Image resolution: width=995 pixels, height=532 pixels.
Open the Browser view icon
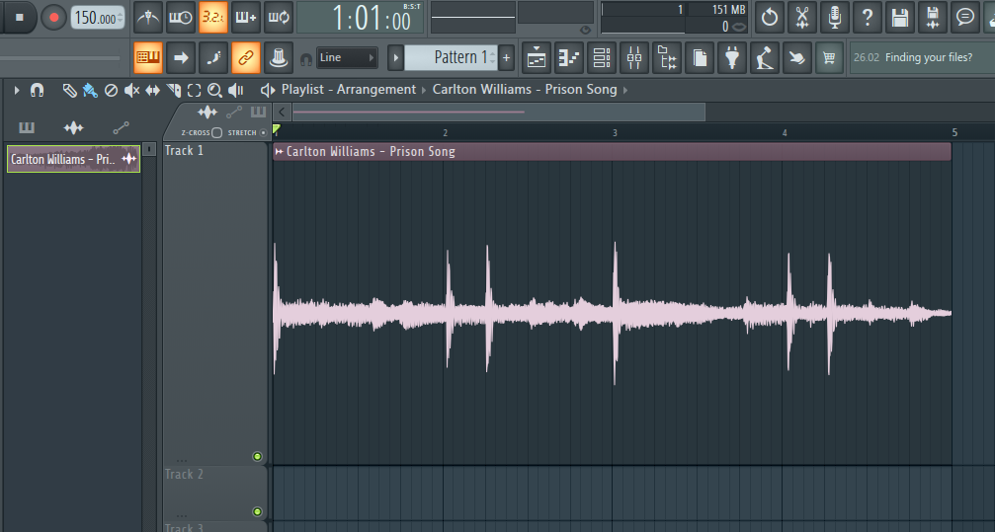666,57
